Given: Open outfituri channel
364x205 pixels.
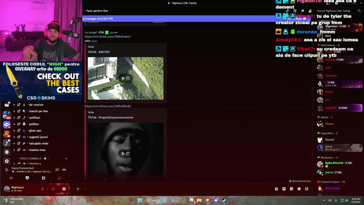Looking at the screenshot, I should click(34, 118).
